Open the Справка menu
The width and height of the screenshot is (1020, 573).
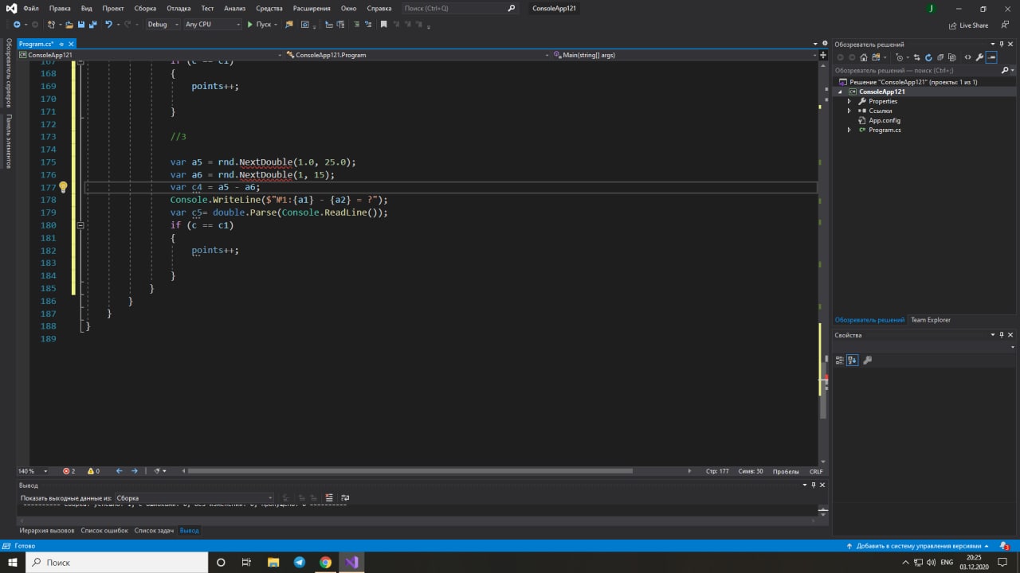pyautogui.click(x=379, y=8)
